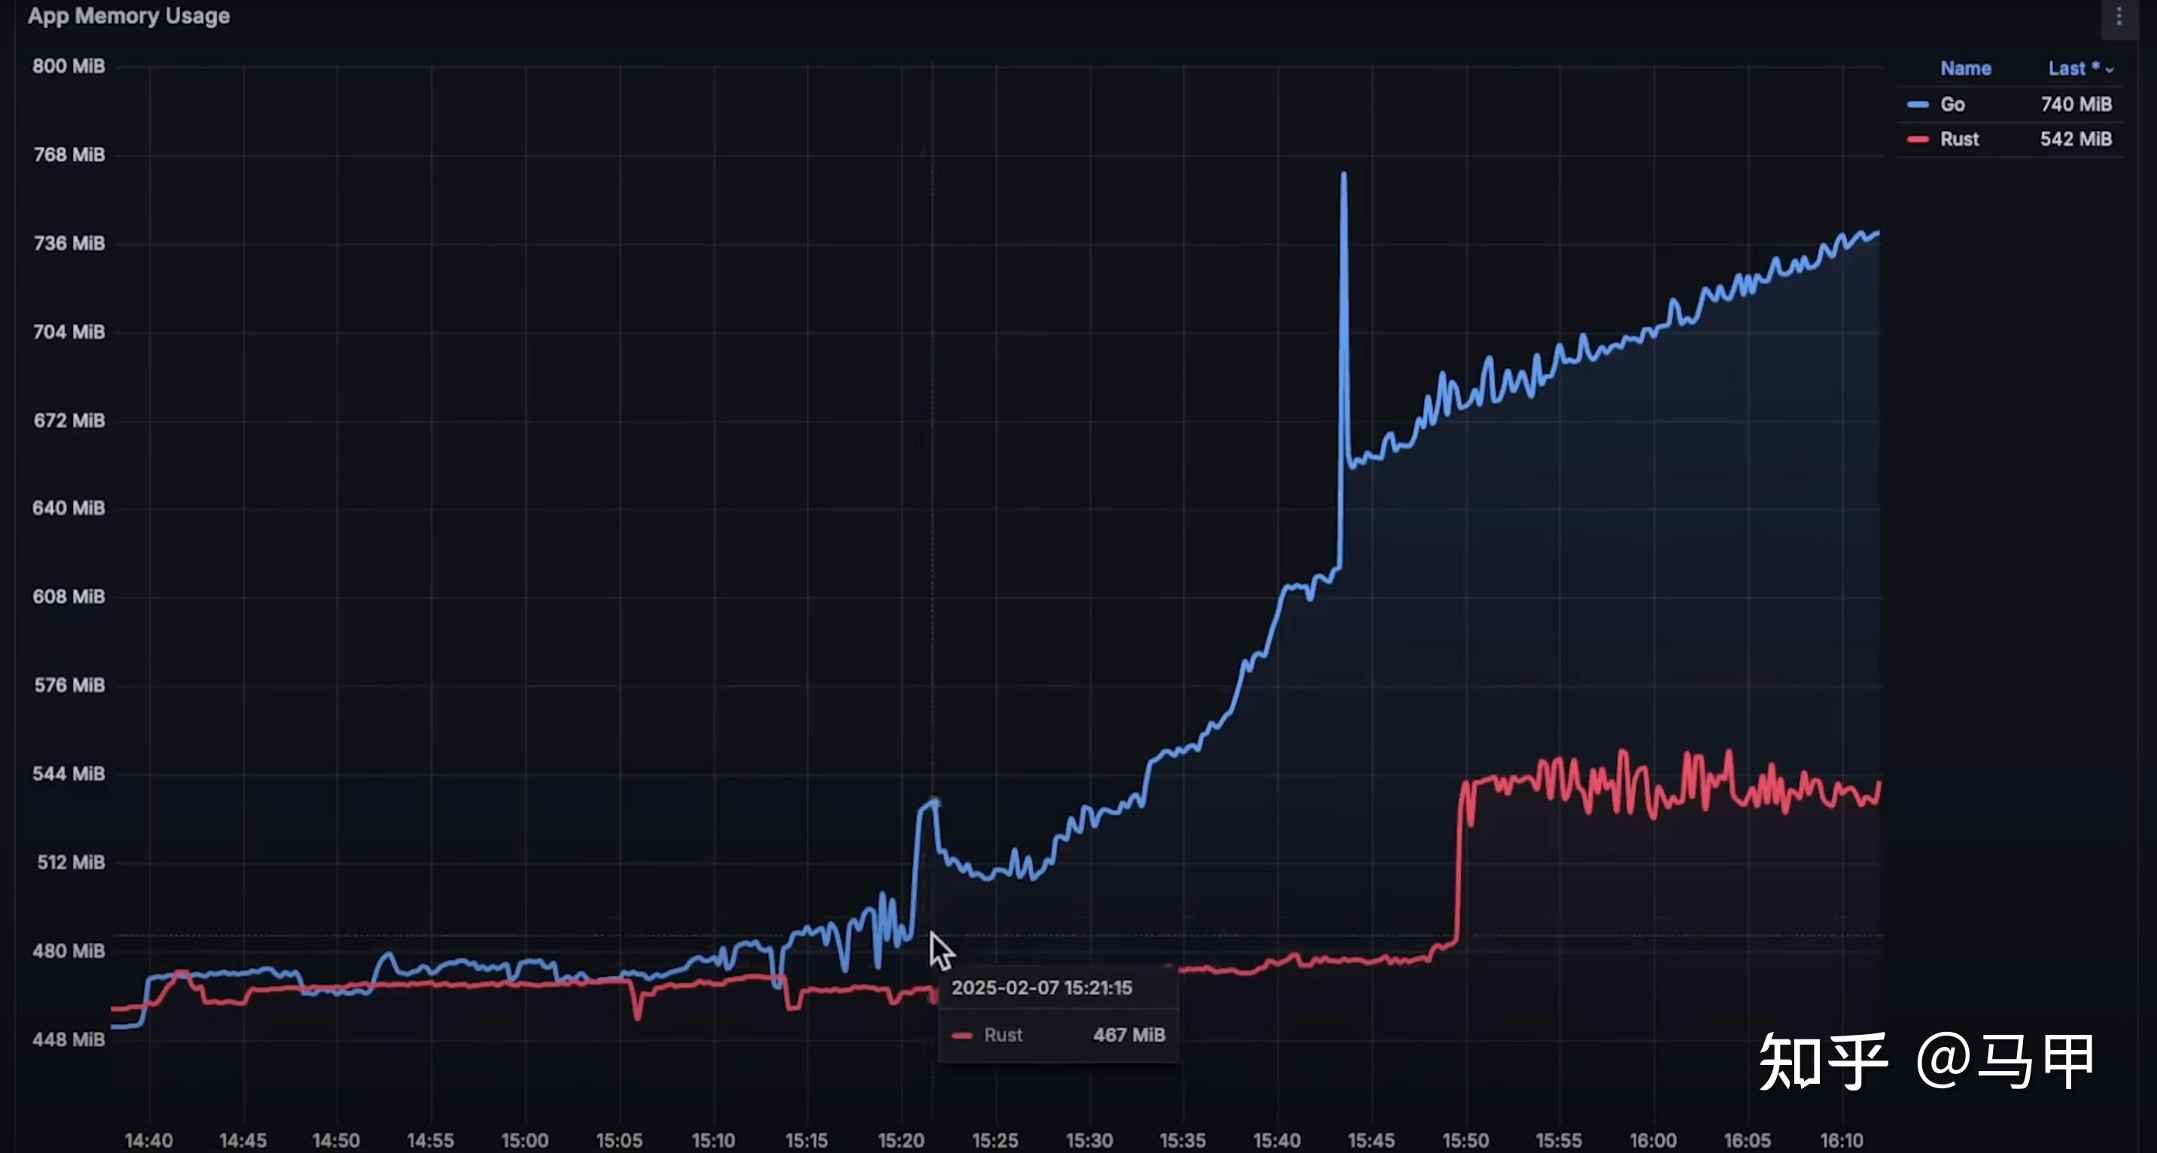
Task: Click the sort chevron beside Last *
Action: coord(2110,70)
